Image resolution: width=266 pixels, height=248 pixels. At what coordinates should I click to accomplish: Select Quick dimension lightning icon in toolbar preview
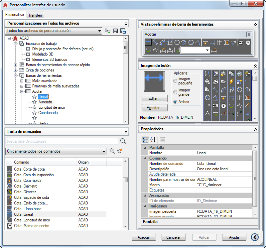[x=205, y=43]
